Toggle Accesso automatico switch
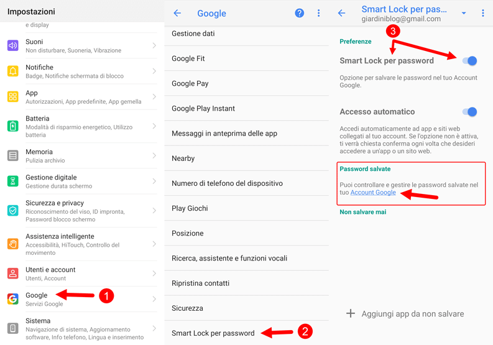 [470, 112]
